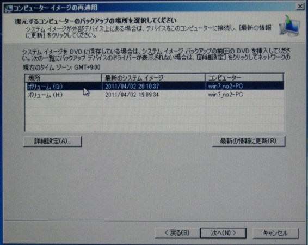Click 最新の情報に更新(R) refresh button
The image size is (308, 245).
(249, 141)
